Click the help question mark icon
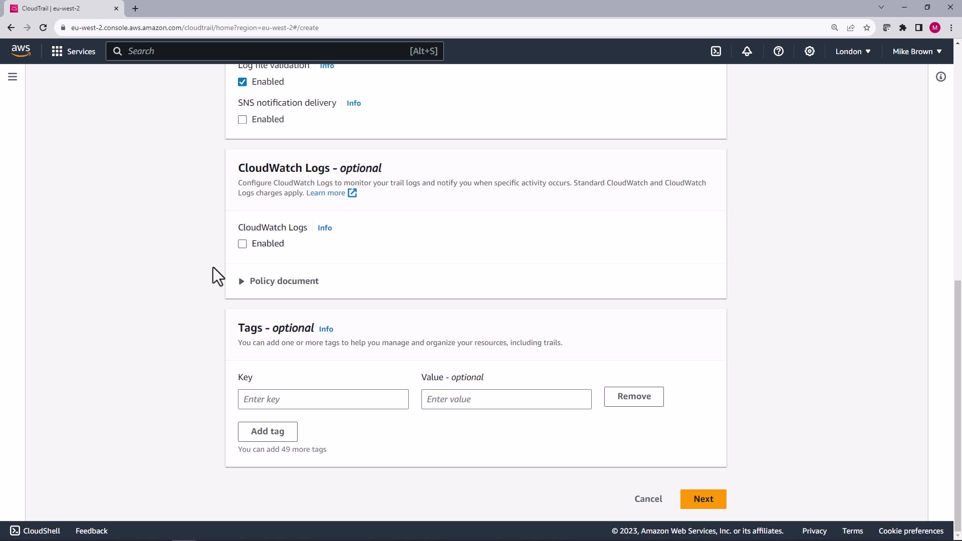The width and height of the screenshot is (962, 541). point(778,51)
